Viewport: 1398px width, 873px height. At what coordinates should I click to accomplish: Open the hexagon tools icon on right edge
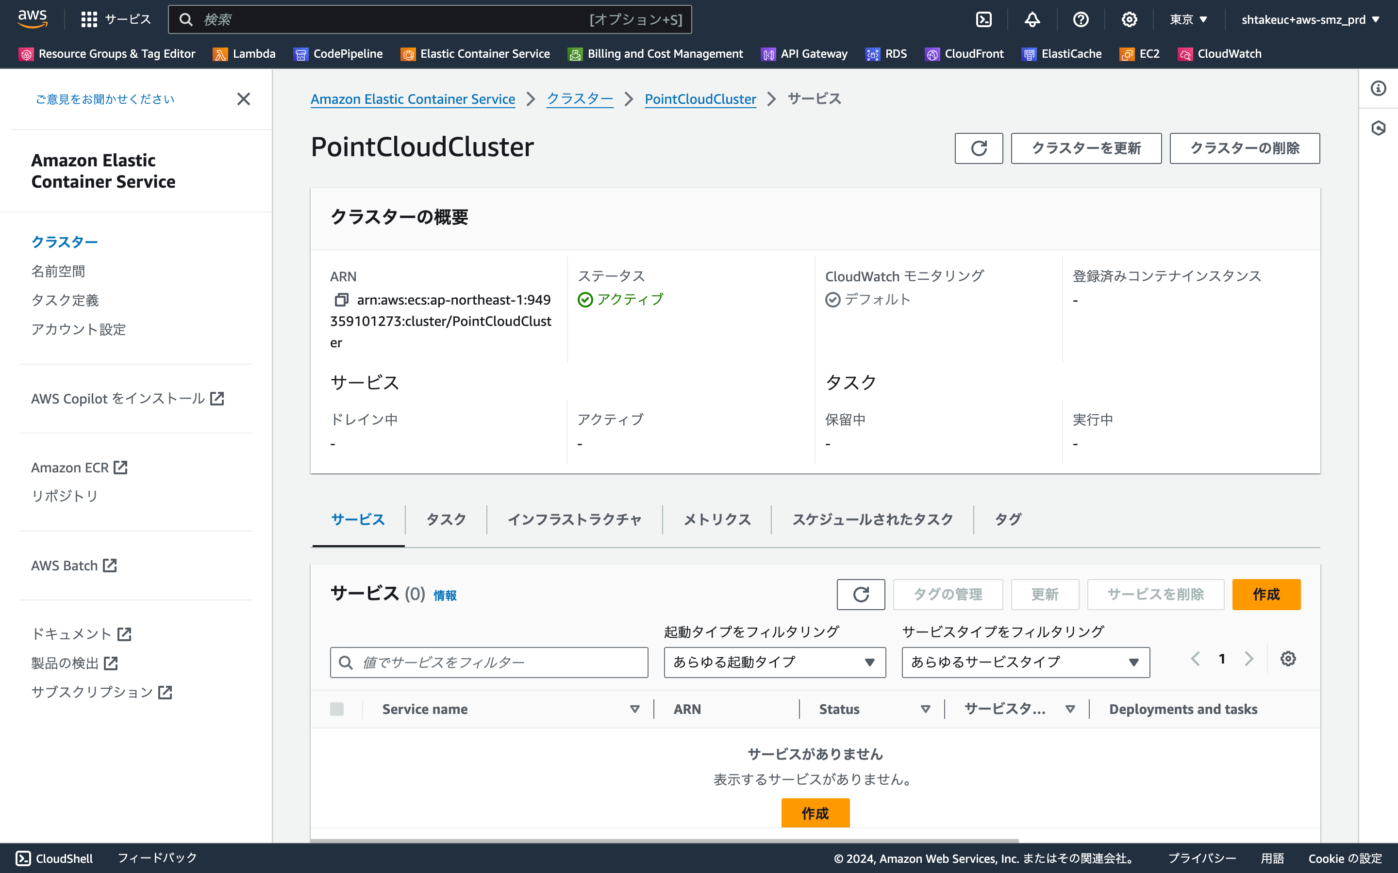click(x=1379, y=128)
